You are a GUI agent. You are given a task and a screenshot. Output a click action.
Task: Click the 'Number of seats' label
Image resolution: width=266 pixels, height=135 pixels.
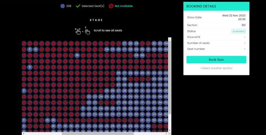pyautogui.click(x=198, y=43)
